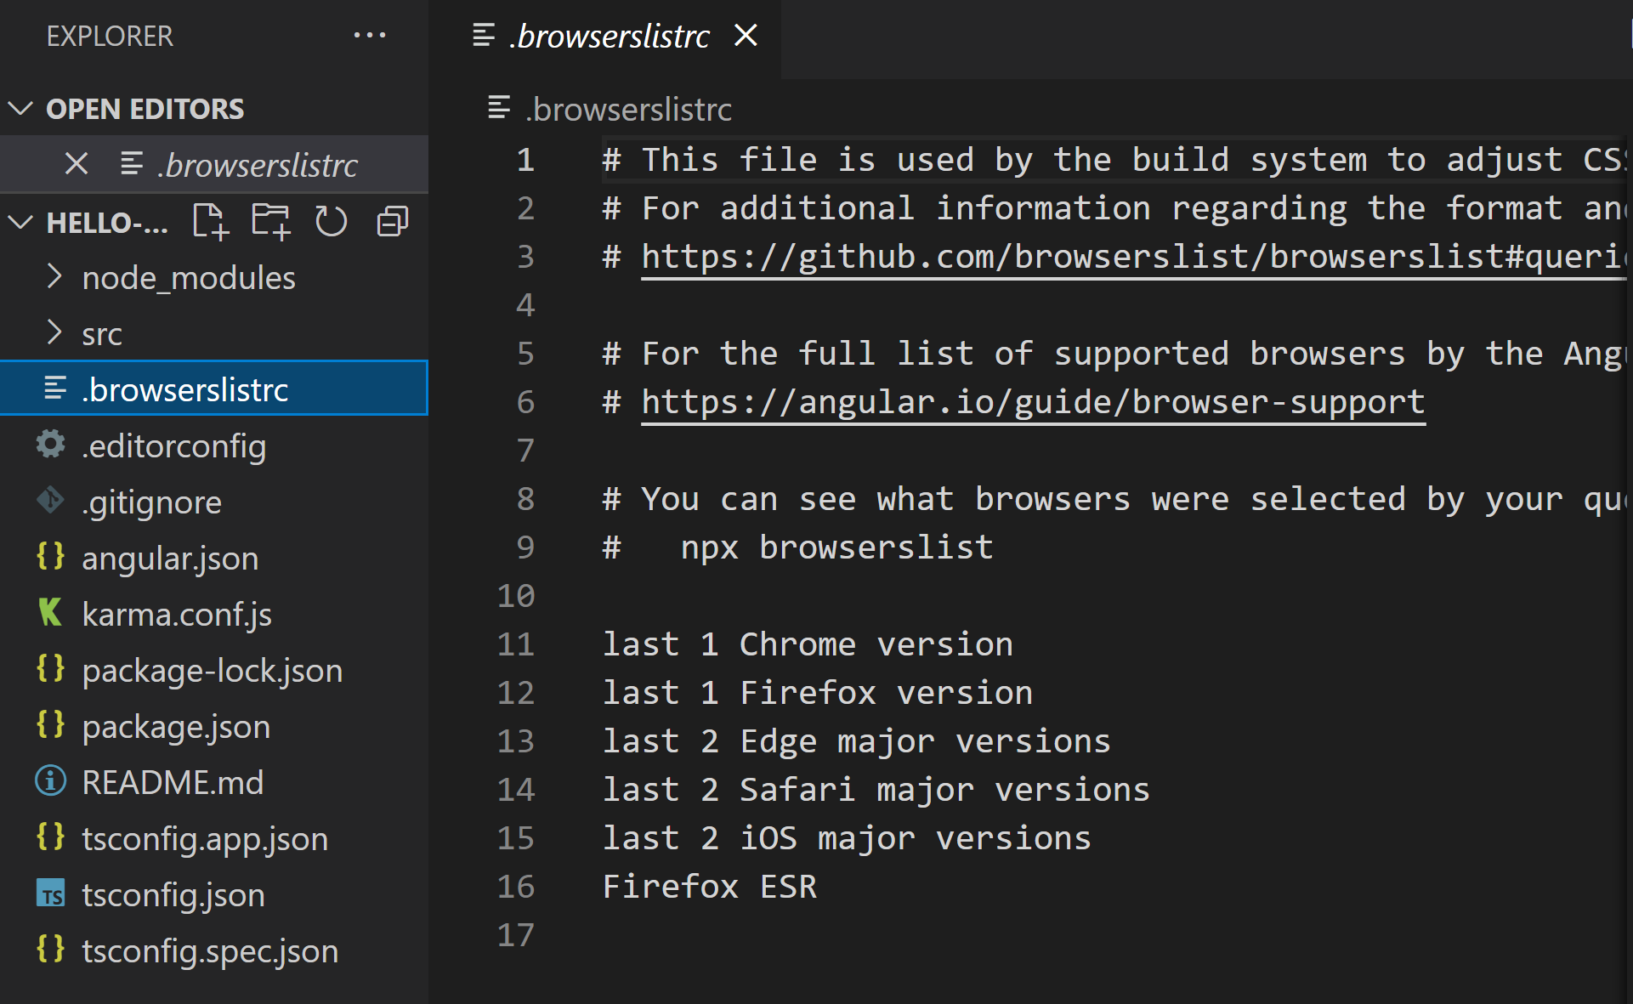Follow the angular.io browser-support link
The image size is (1633, 1004).
1032,401
